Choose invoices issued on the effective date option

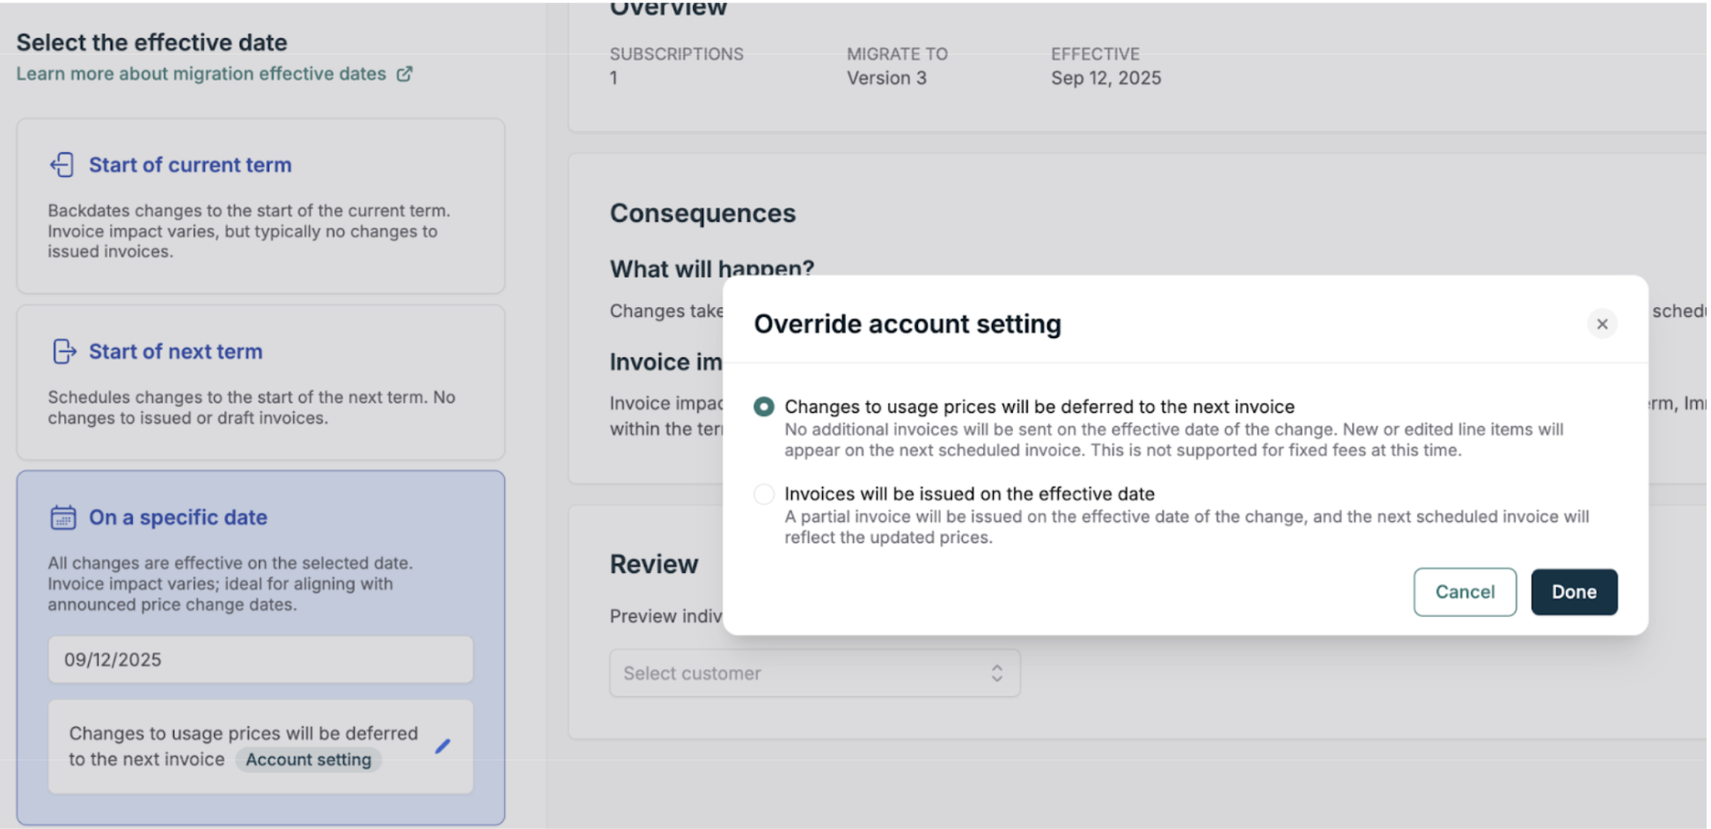click(762, 494)
